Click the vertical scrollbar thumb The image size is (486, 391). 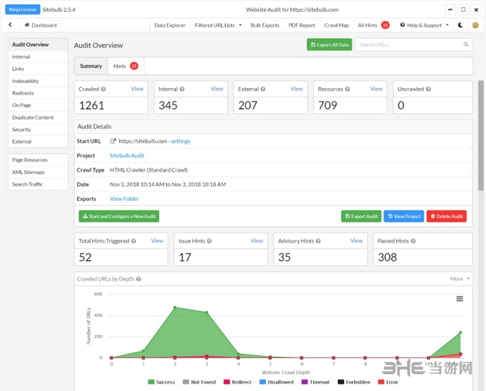[481, 135]
